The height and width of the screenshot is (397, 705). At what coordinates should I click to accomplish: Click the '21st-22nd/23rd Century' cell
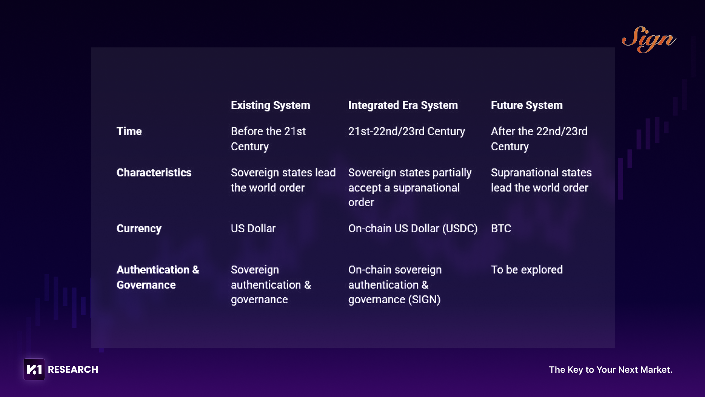point(406,131)
